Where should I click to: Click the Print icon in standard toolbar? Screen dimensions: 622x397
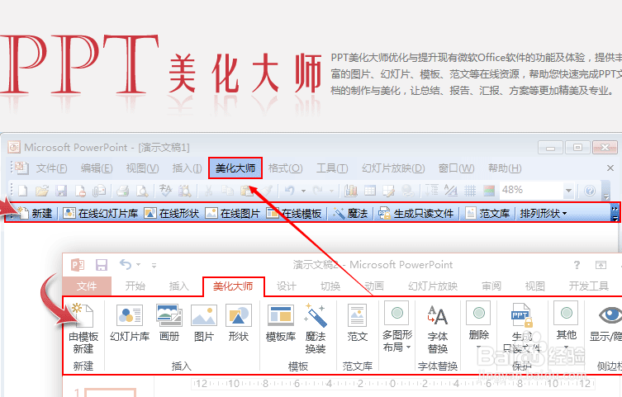click(x=122, y=191)
